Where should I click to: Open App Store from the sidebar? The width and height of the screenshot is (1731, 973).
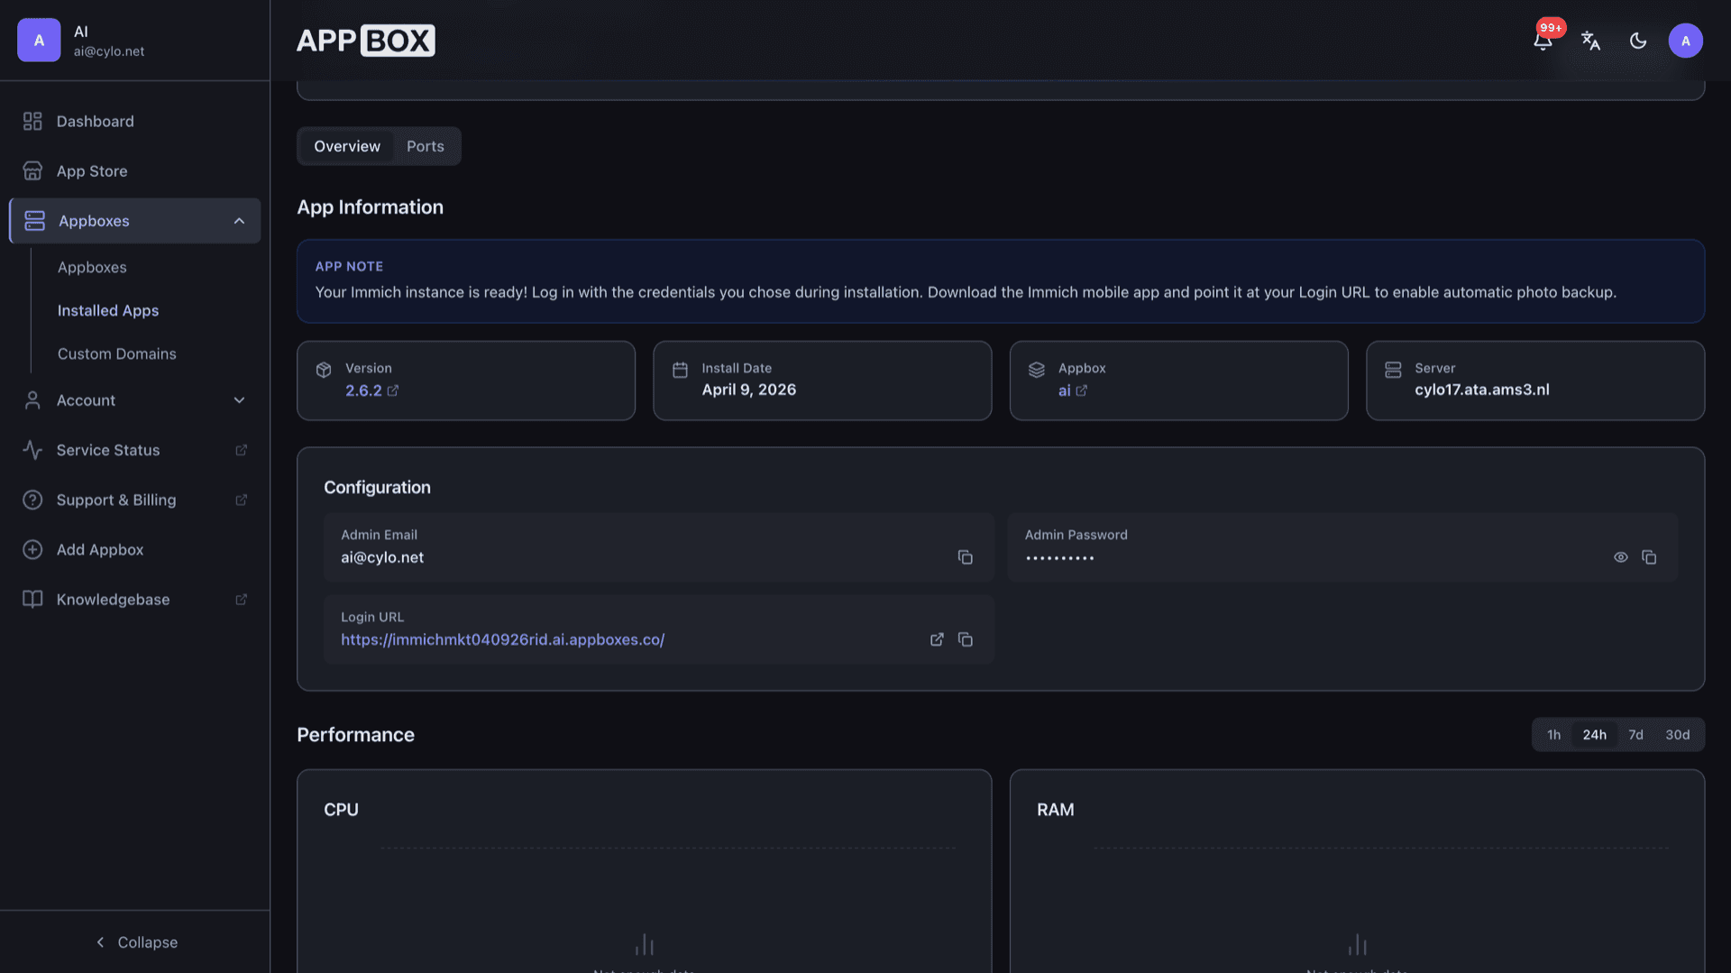(135, 170)
